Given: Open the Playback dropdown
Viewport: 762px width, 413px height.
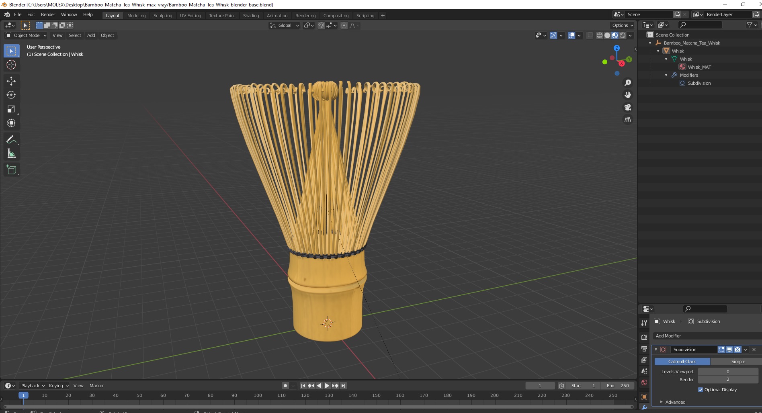Looking at the screenshot, I should [32, 386].
